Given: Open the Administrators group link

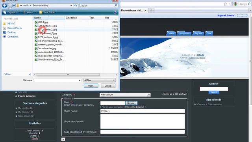Looking at the screenshot, I should point(197,58).
